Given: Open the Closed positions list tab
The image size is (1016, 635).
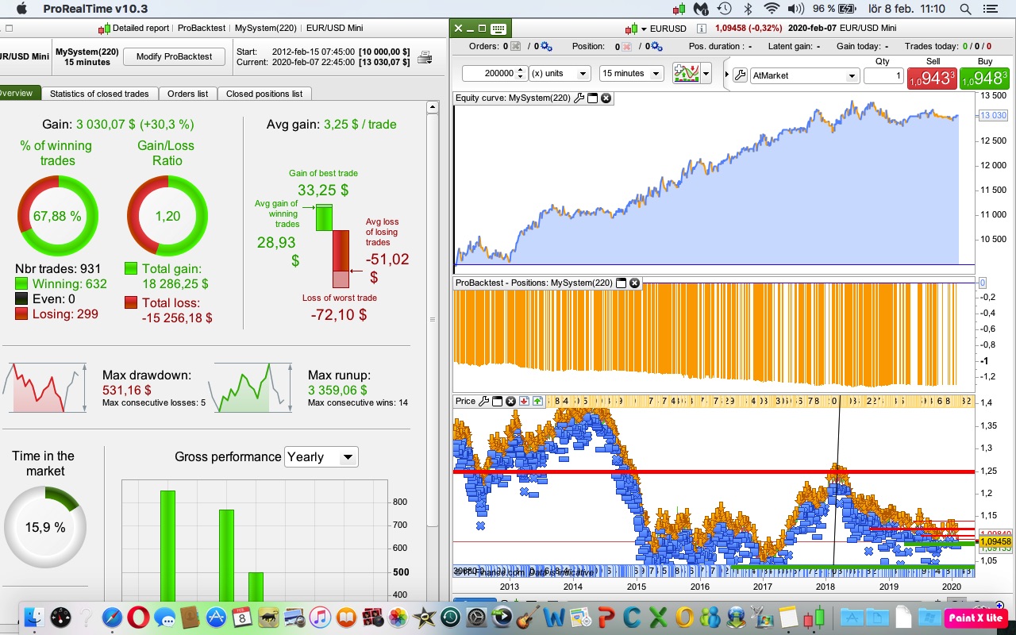Looking at the screenshot, I should point(264,94).
